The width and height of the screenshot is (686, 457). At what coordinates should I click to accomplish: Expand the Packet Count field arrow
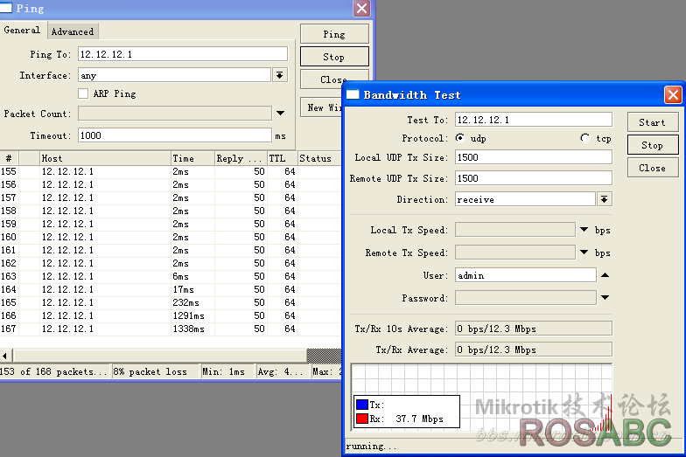tap(280, 114)
